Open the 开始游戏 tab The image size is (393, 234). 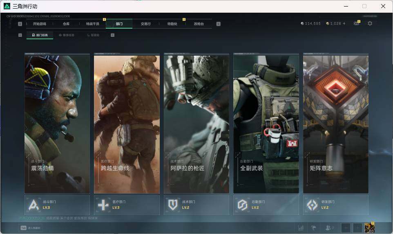tap(40, 24)
